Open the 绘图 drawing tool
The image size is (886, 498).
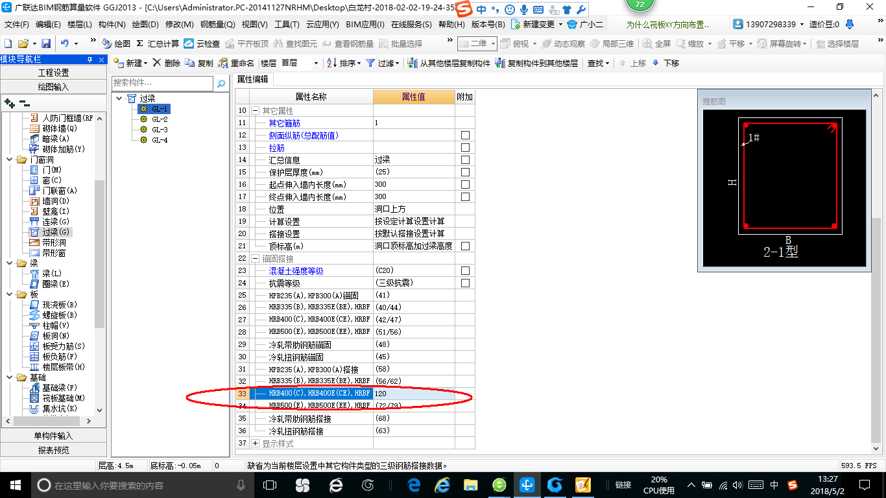click(116, 43)
